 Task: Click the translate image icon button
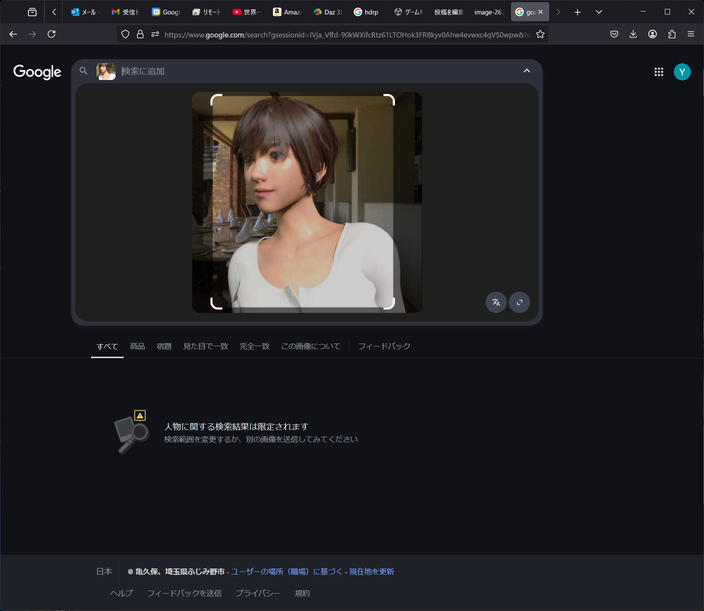point(496,302)
